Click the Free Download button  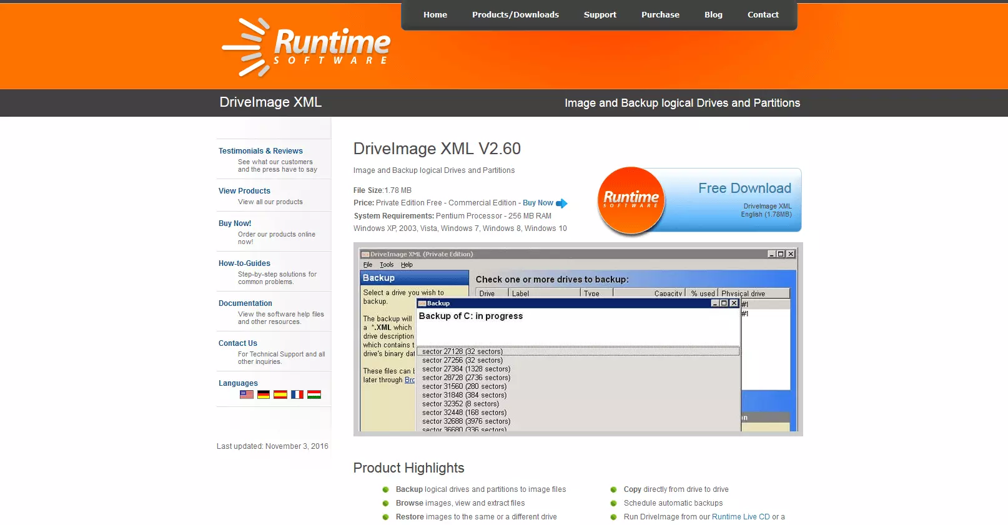(744, 189)
